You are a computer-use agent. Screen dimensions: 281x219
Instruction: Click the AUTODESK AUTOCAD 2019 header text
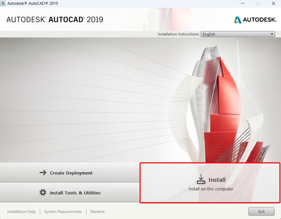pos(53,20)
